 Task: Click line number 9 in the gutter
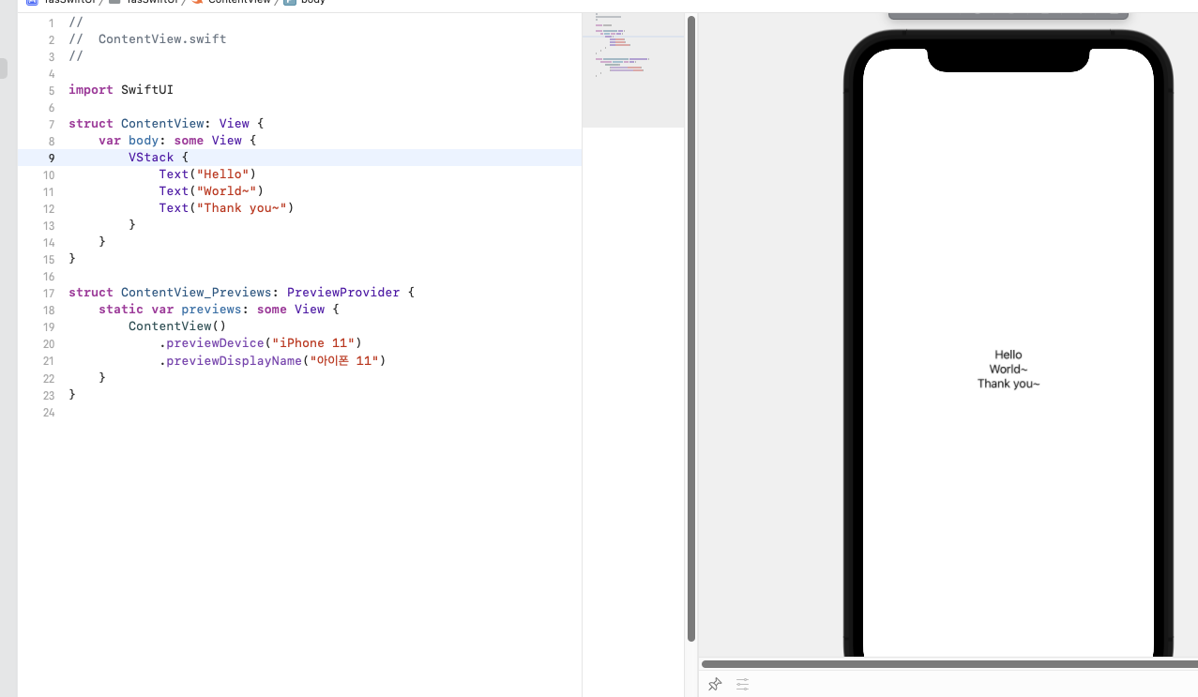(52, 158)
